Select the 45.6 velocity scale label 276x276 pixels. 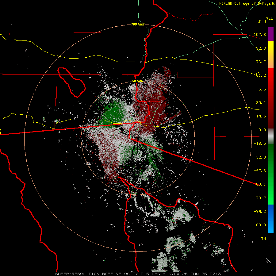coord(261,89)
